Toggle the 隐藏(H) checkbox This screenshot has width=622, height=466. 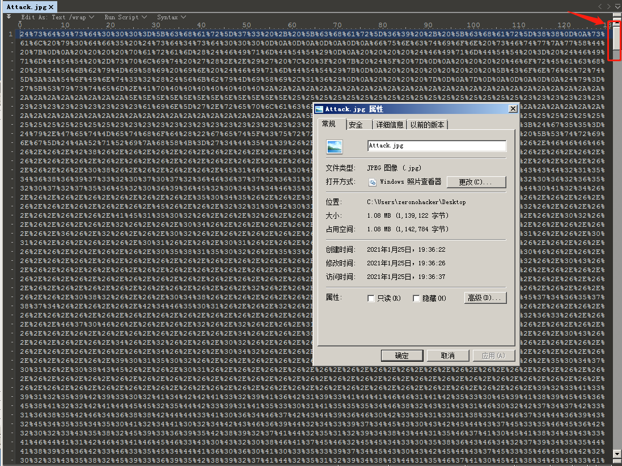coord(416,298)
